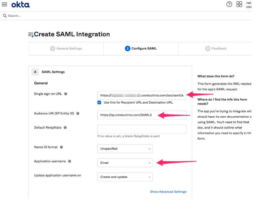Click the app integration icon beside the page title
This screenshot has height=205, width=258.
coord(31,35)
